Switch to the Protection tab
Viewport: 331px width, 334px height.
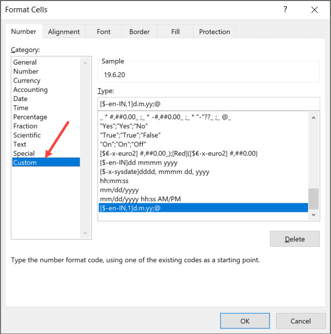point(215,32)
